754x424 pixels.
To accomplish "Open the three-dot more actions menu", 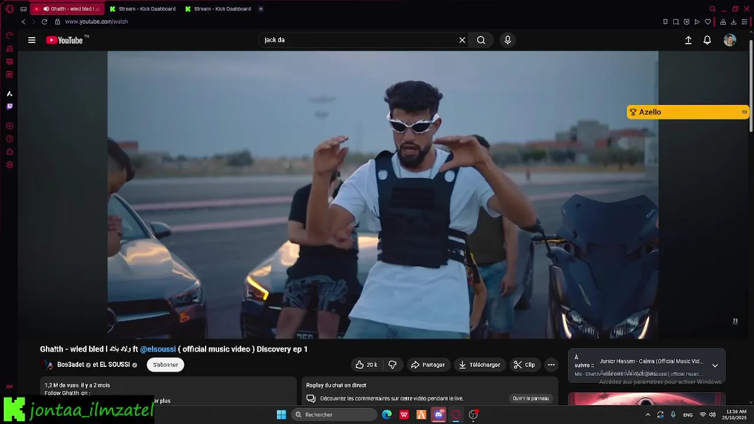I will pyautogui.click(x=551, y=365).
